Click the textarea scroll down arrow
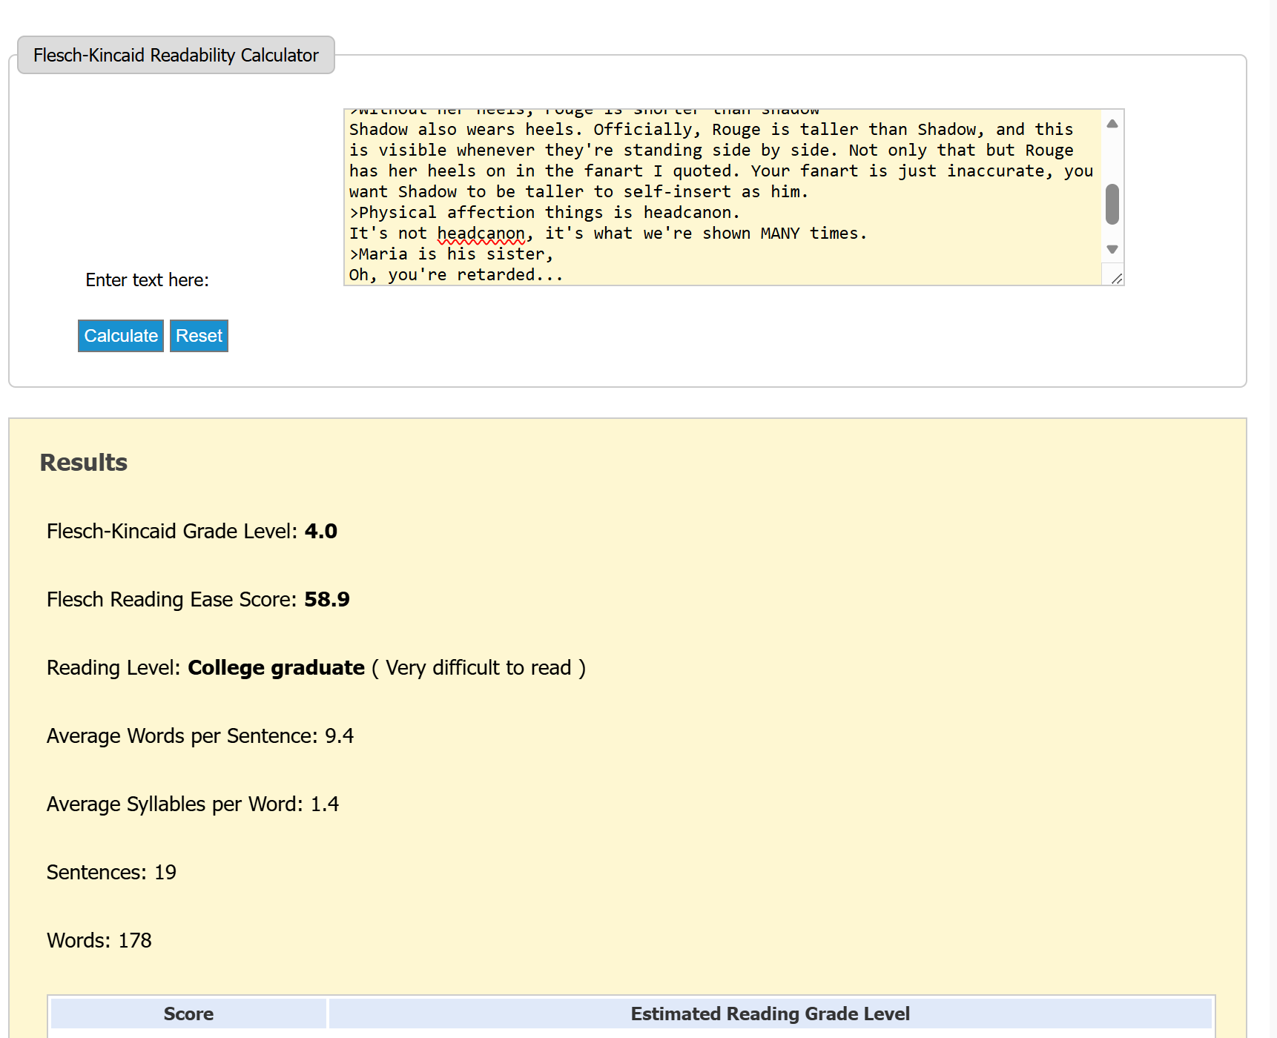Viewport: 1277px width, 1038px height. (x=1112, y=249)
